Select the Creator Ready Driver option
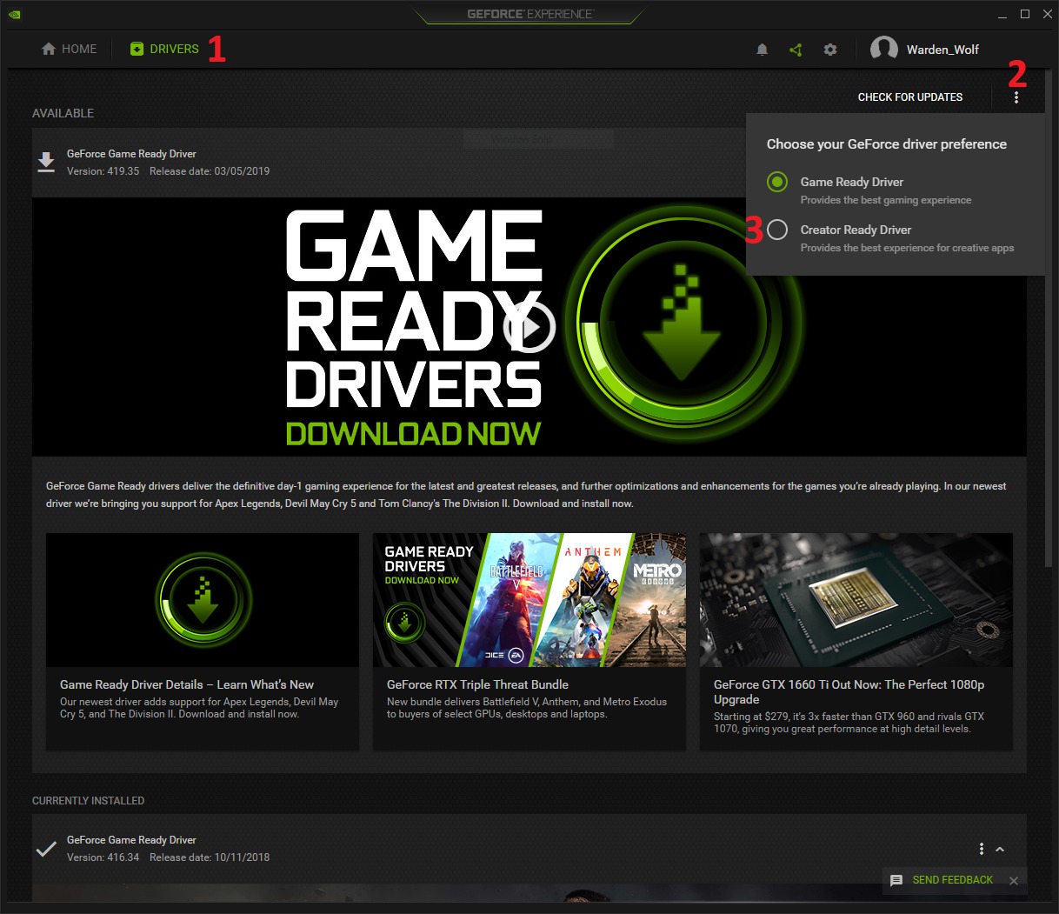 point(777,230)
